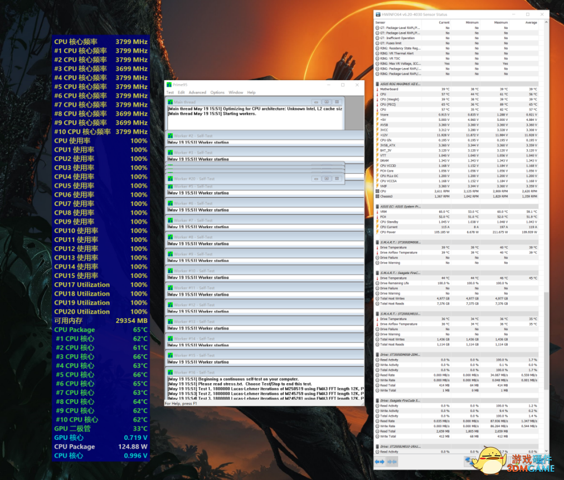Collapse the Drive: Seagate FireCuda sensor group
The width and height of the screenshot is (564, 480).
(x=378, y=400)
